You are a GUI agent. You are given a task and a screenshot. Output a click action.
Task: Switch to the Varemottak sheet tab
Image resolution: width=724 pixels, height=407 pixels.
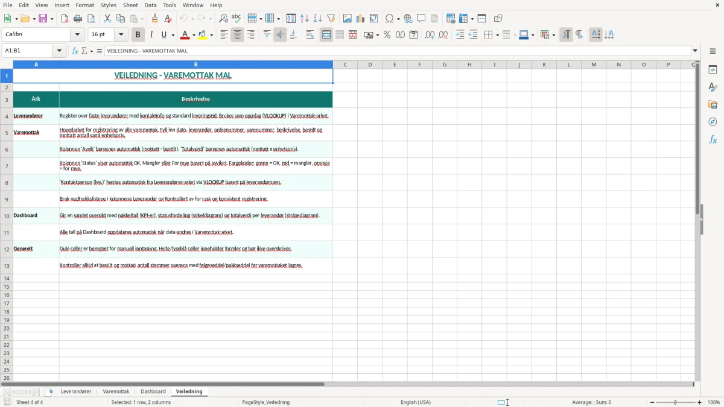116,392
